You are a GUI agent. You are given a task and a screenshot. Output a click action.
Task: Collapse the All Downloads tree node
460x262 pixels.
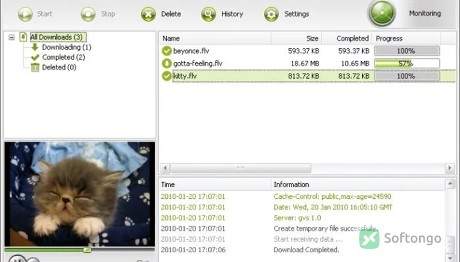[11, 37]
